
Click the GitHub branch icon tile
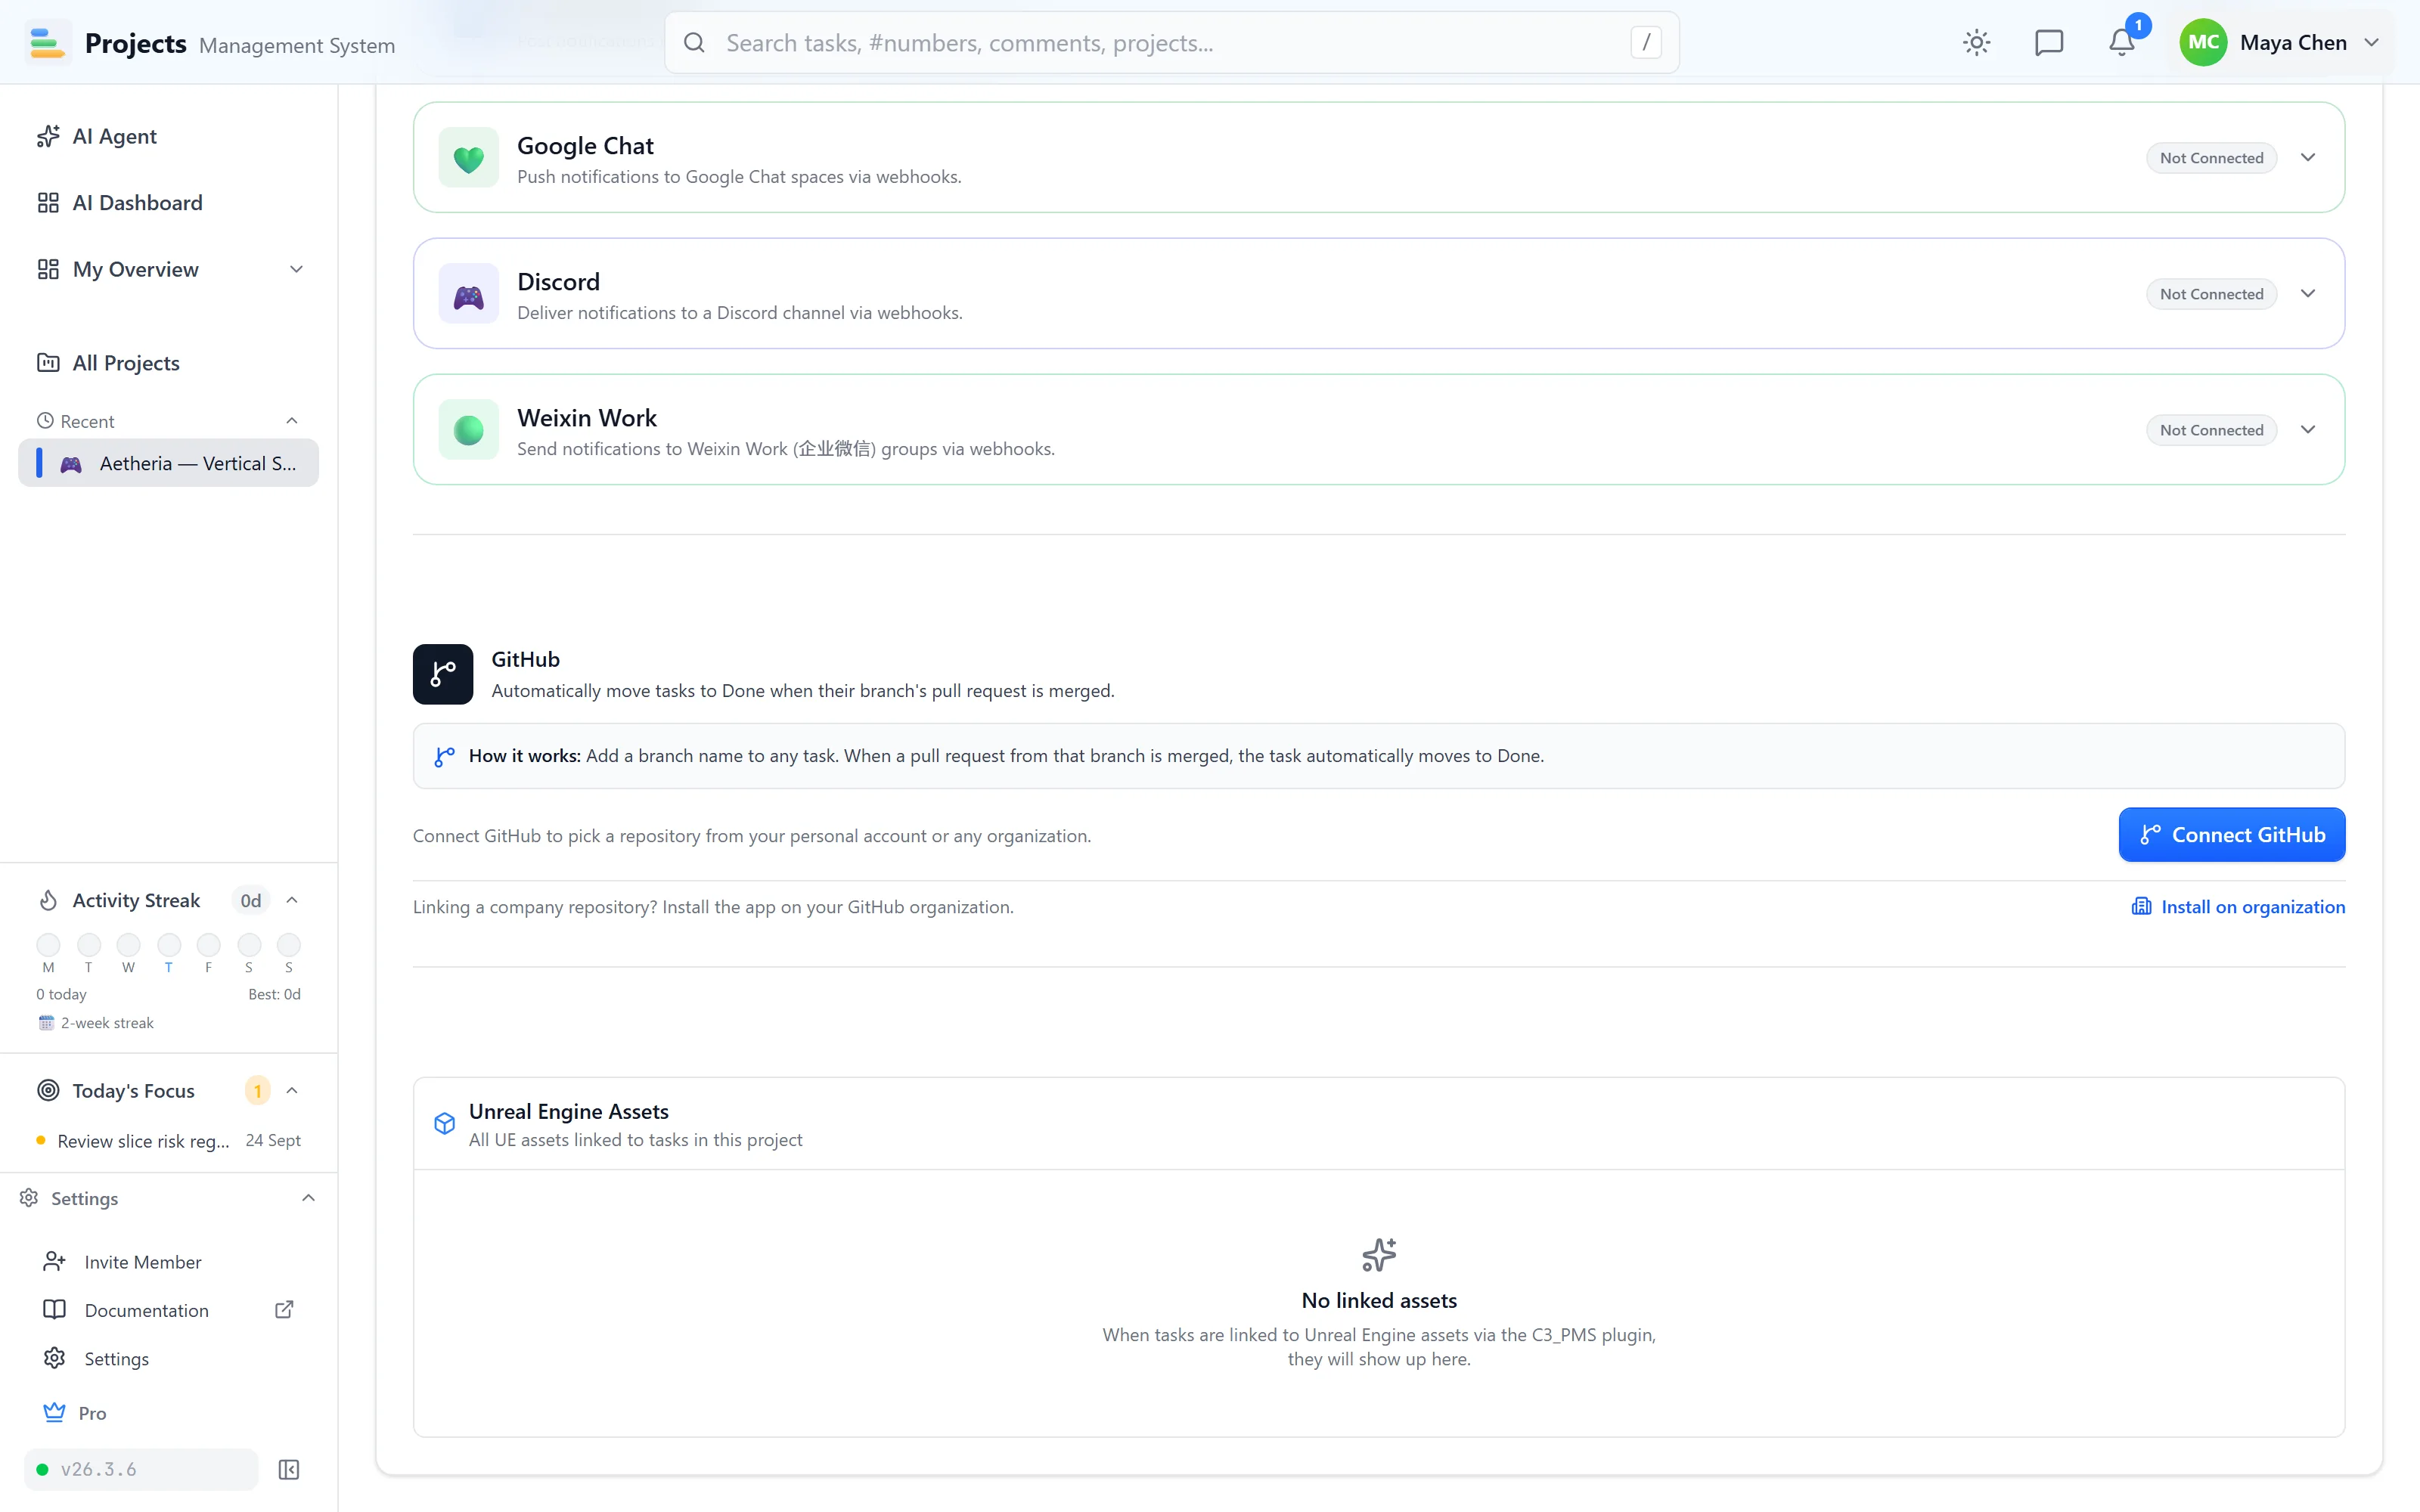pos(443,674)
